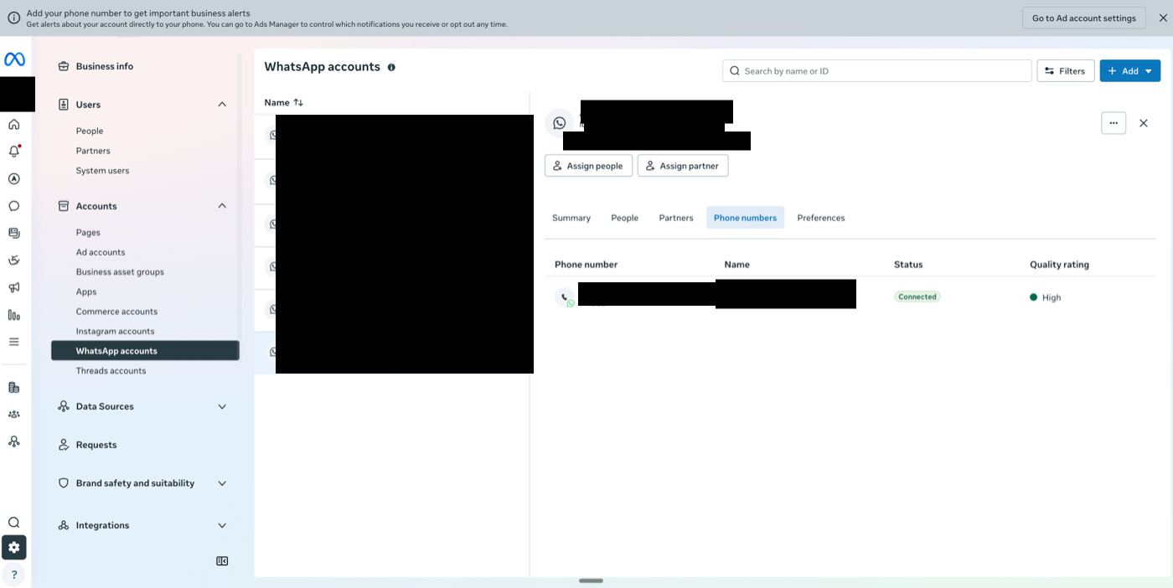
Task: Collapse the settings navigation panel icon
Action: (222, 561)
